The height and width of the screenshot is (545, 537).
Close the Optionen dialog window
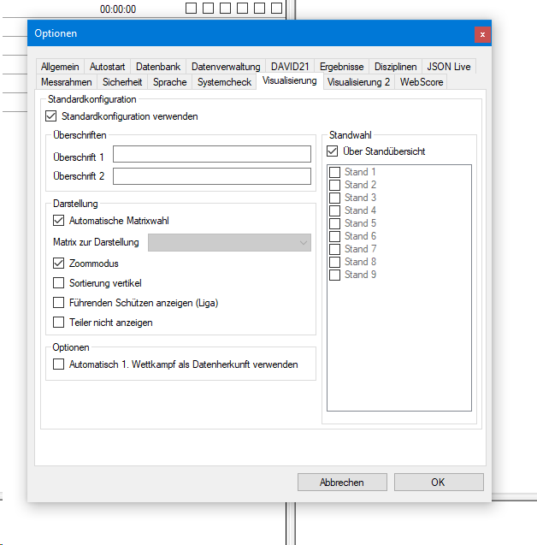482,33
